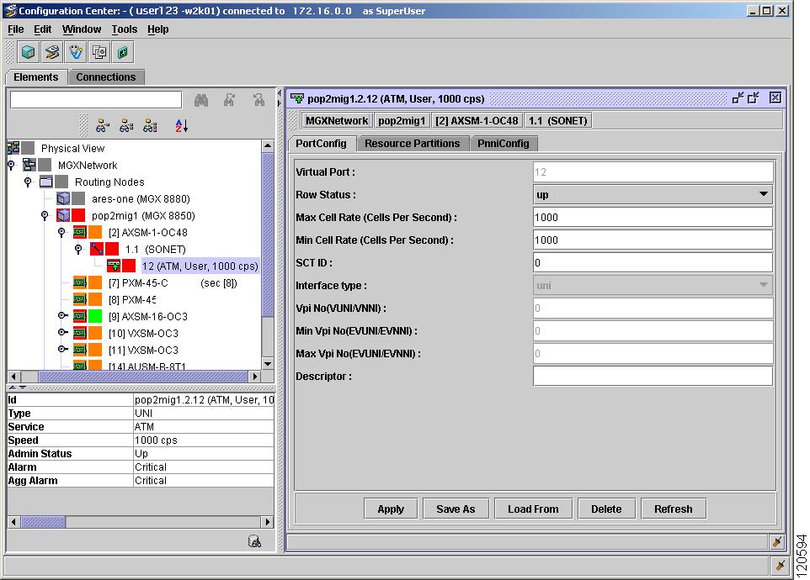Open the Help menu

coord(158,29)
